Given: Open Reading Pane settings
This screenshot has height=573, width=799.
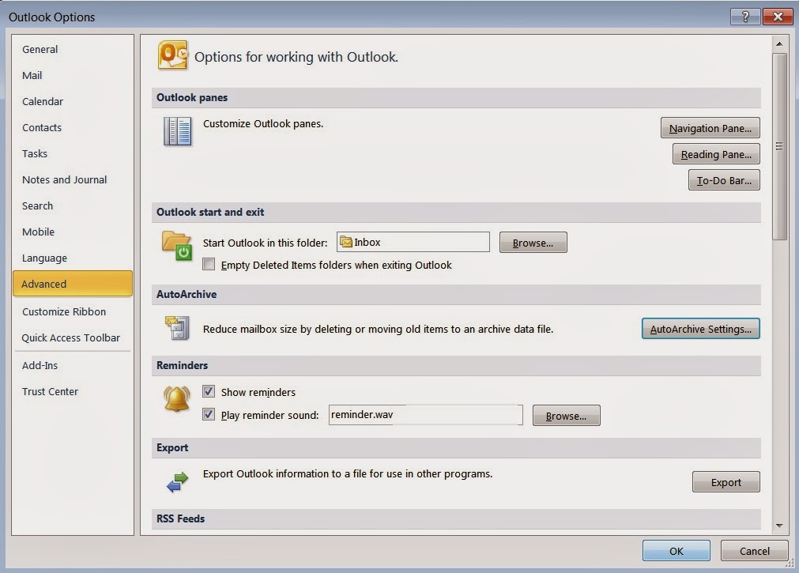Looking at the screenshot, I should coord(716,154).
